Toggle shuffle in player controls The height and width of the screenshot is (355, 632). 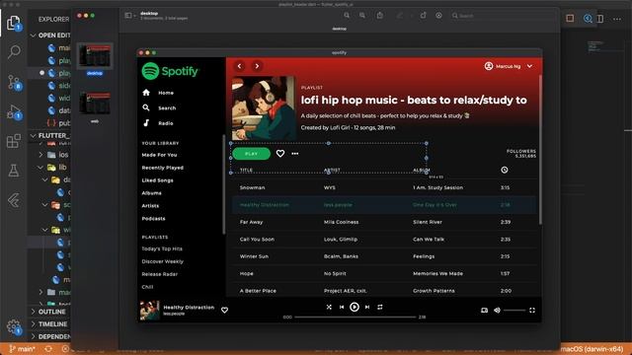click(x=329, y=307)
